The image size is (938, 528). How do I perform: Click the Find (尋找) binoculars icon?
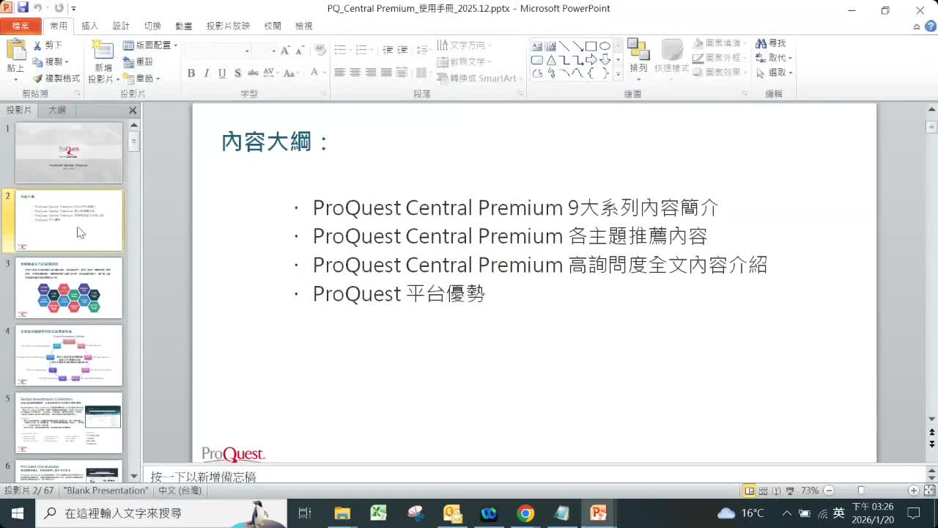[x=761, y=44]
